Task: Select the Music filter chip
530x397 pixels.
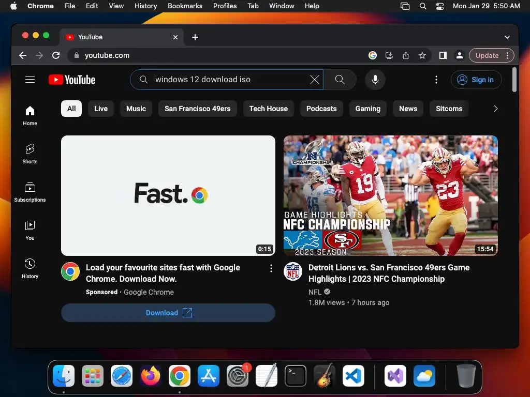Action: [x=136, y=109]
